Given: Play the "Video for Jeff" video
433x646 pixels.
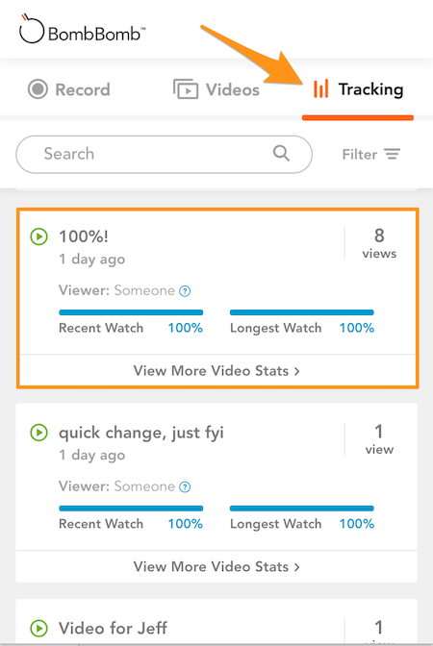Looking at the screenshot, I should click(39, 629).
